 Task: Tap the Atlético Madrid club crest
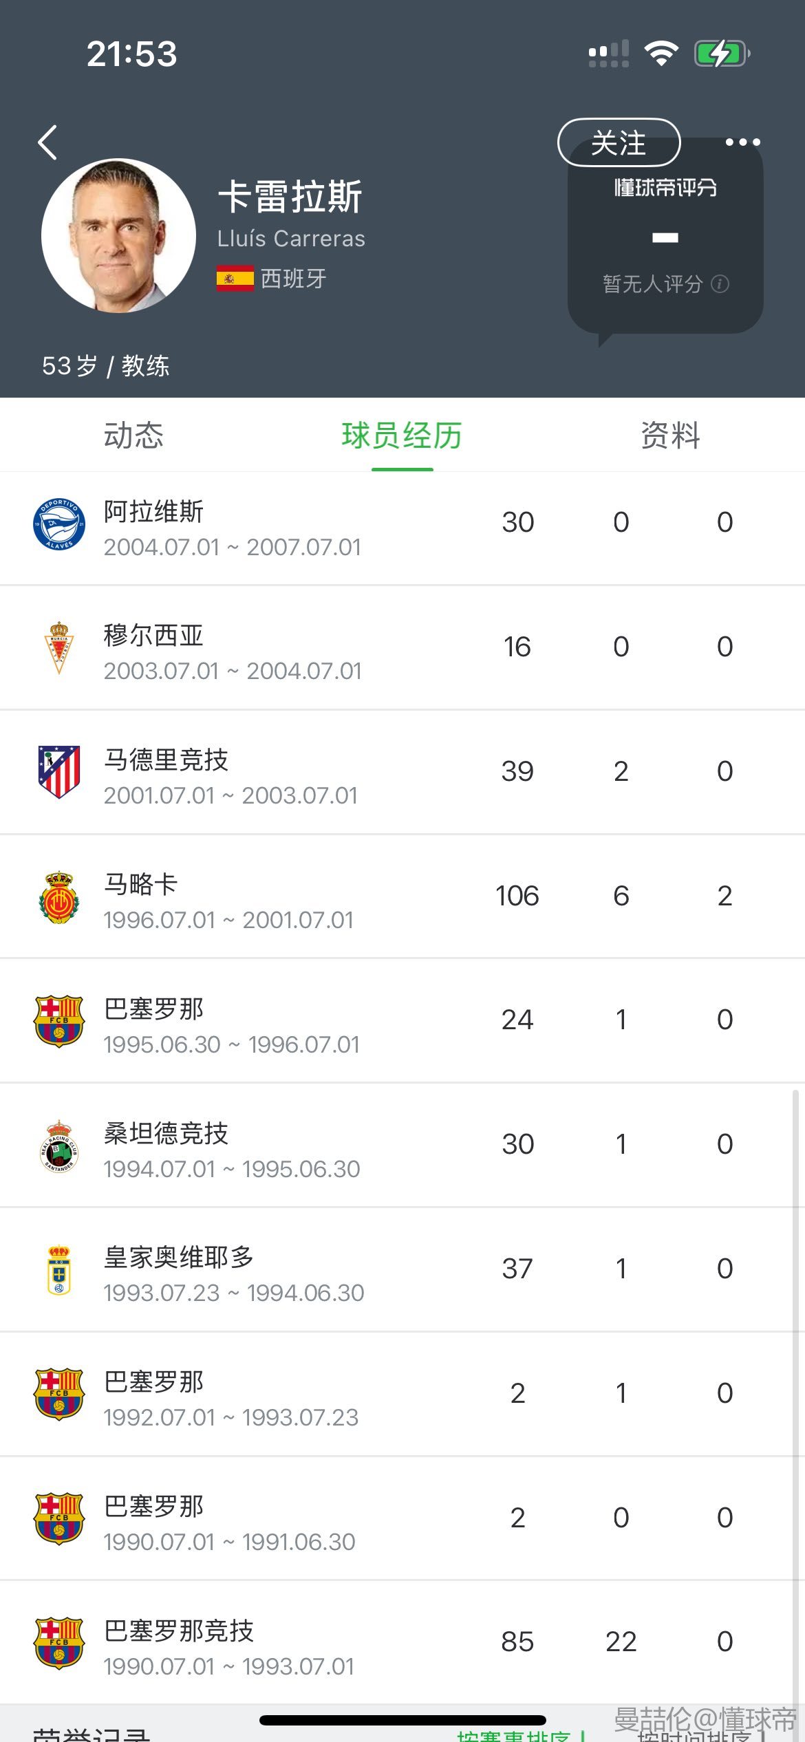point(59,771)
